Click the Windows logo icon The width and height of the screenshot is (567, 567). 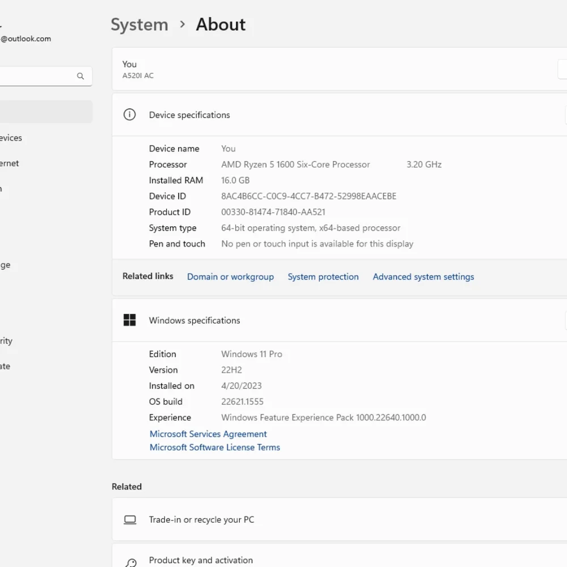129,320
